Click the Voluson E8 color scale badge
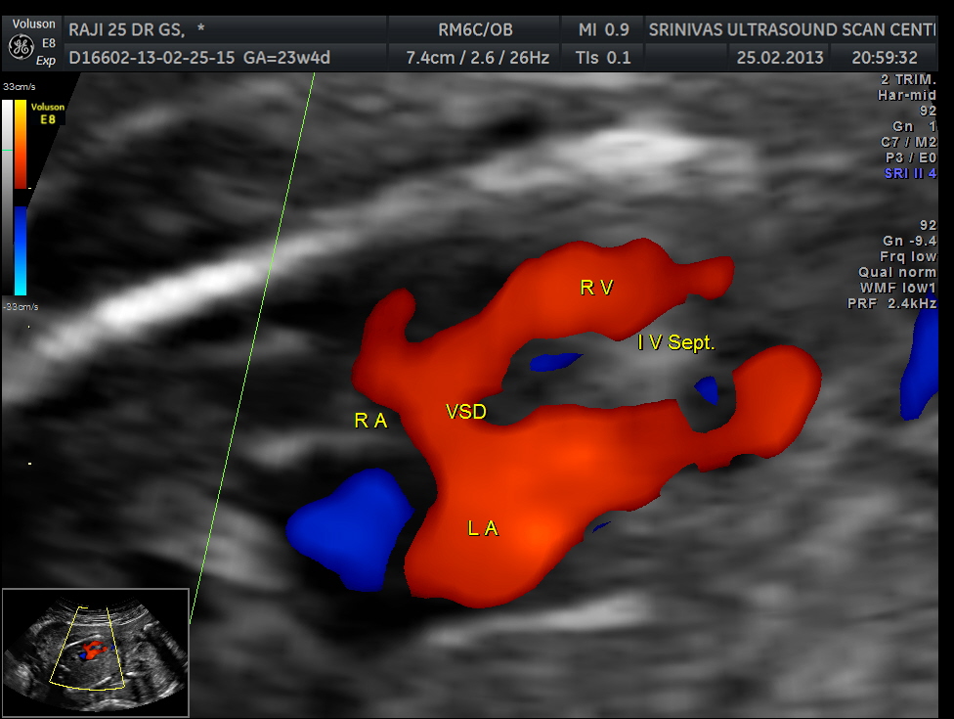 [x=46, y=113]
